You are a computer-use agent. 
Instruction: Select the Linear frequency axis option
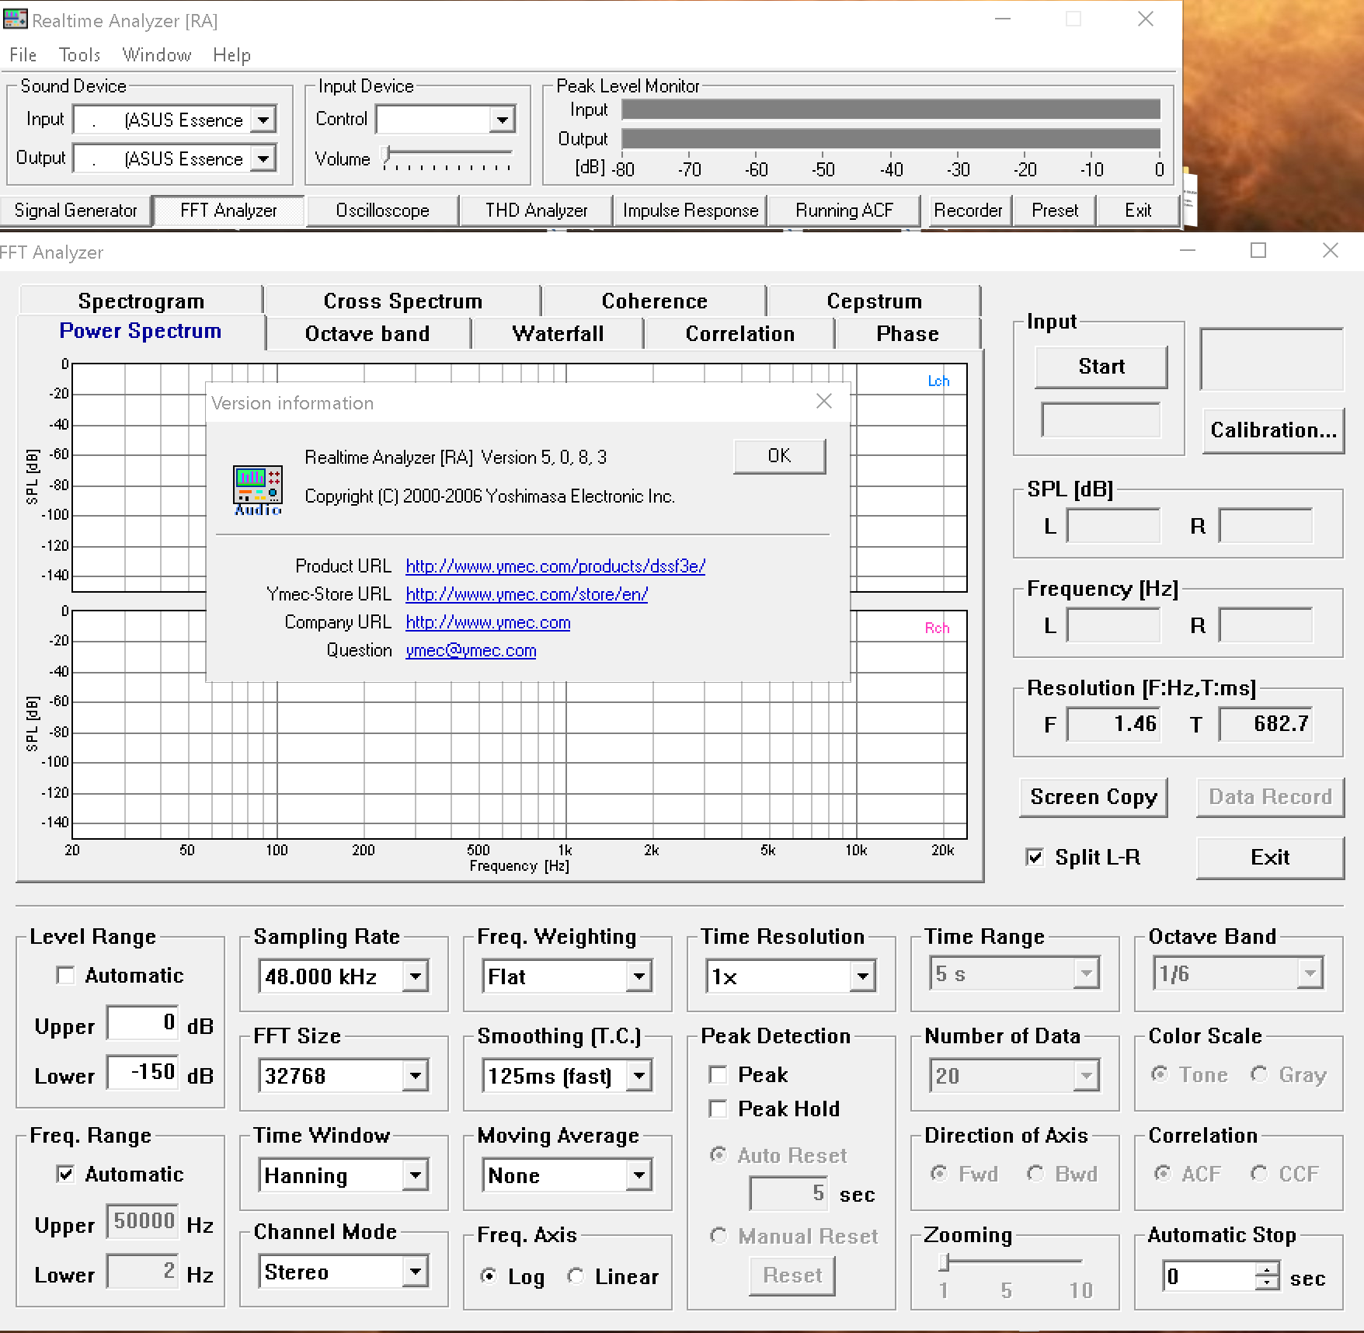click(x=576, y=1276)
